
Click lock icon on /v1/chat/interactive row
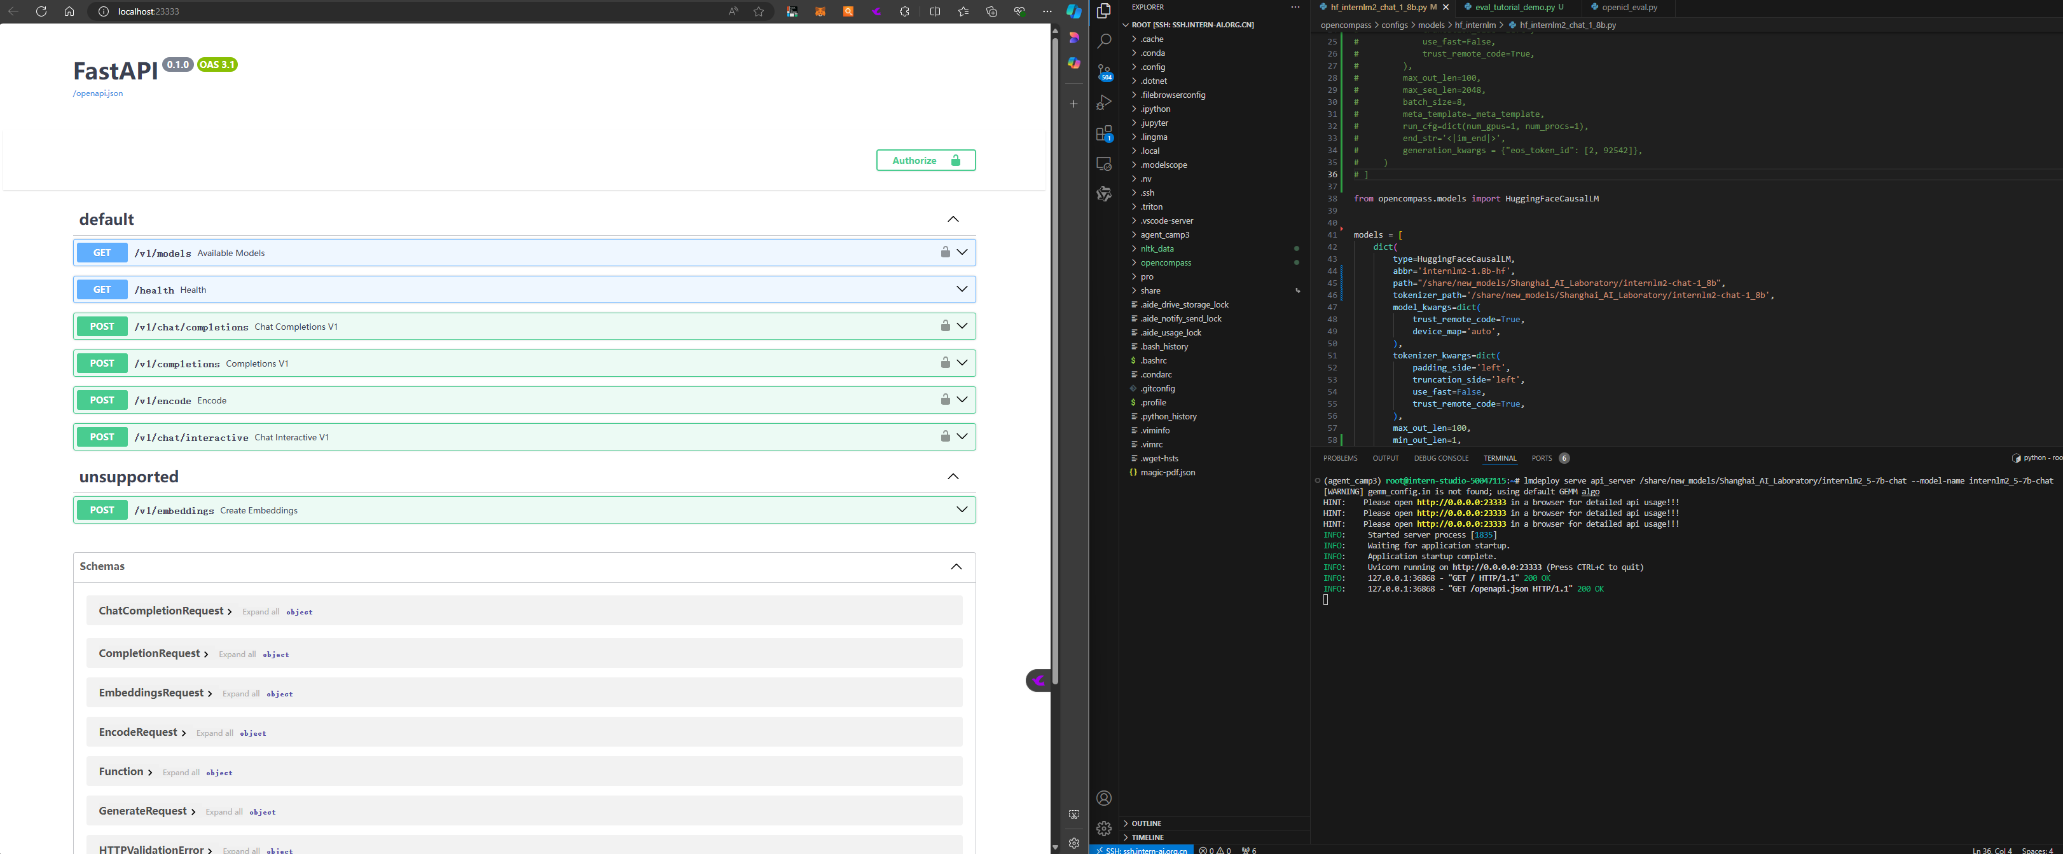945,436
